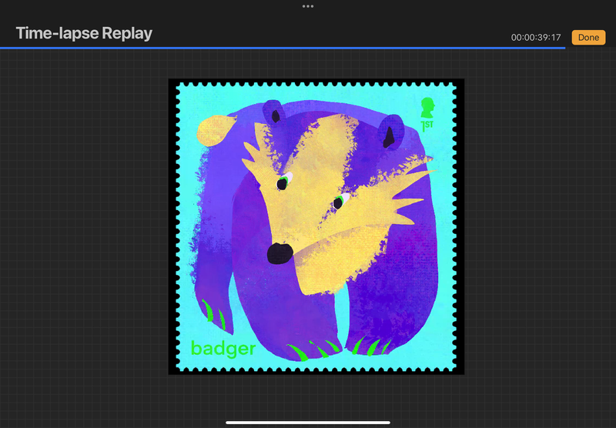Click the "1ST" stamp value text
The image size is (616, 428).
pyautogui.click(x=427, y=124)
